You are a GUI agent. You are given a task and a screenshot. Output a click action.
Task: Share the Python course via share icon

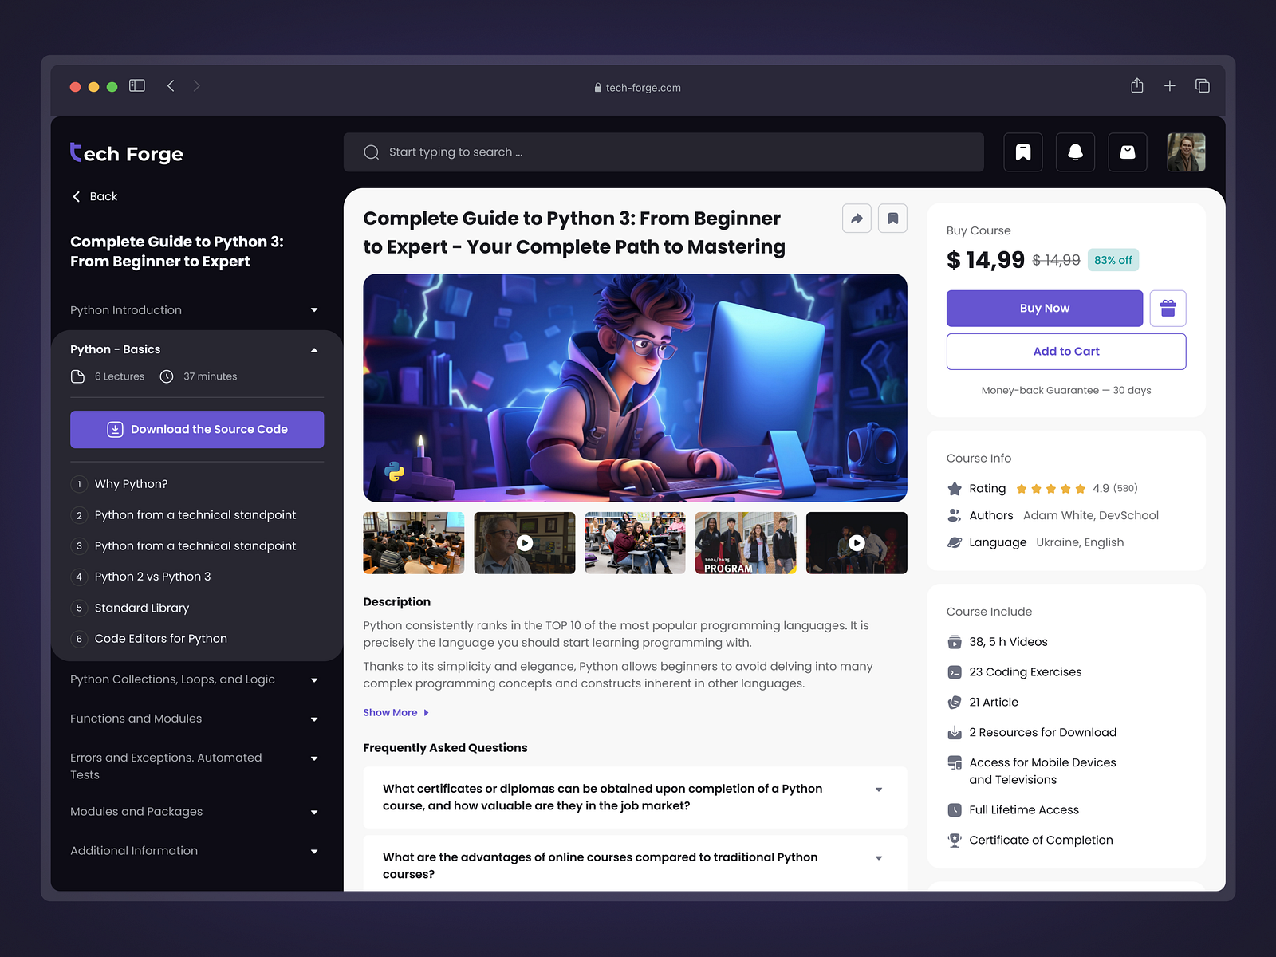pos(857,218)
